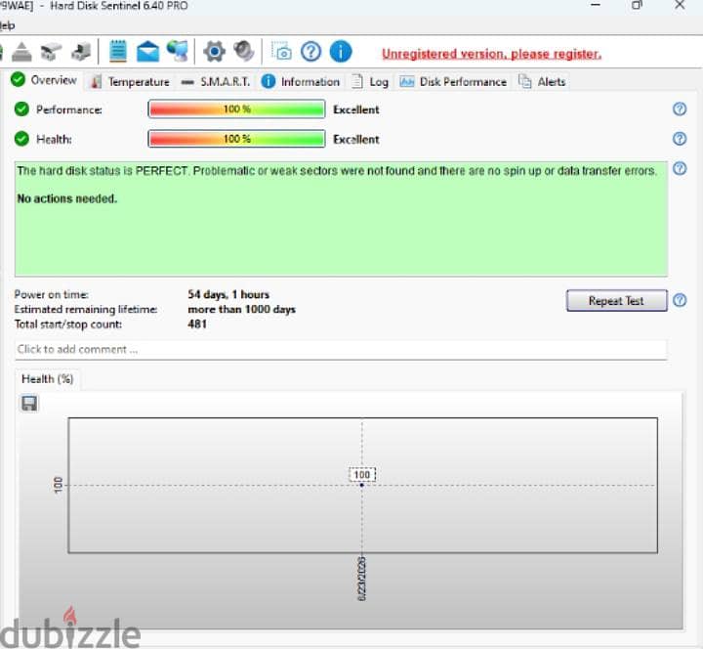Click the 'more than 1000 days' lifetime value
The image size is (703, 649).
point(242,309)
